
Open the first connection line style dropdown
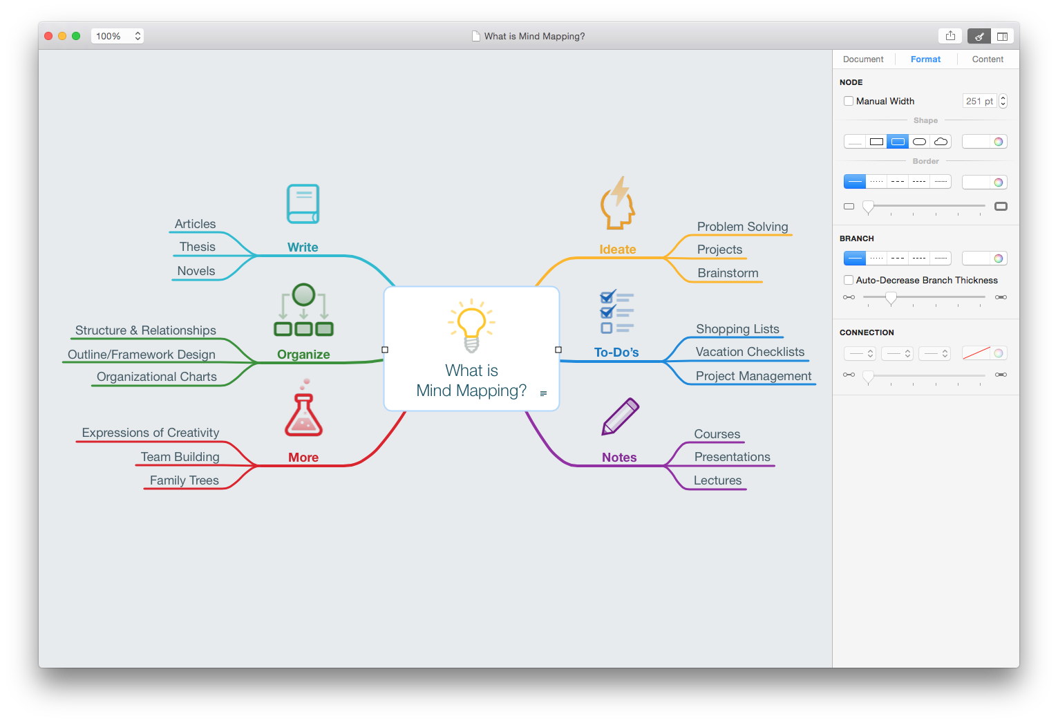click(860, 353)
